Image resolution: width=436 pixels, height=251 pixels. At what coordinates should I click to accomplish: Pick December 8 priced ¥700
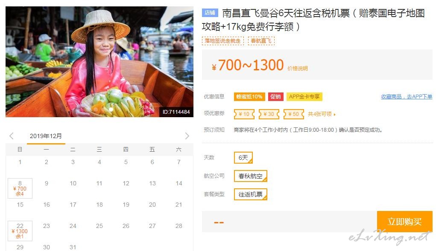coord(20,188)
